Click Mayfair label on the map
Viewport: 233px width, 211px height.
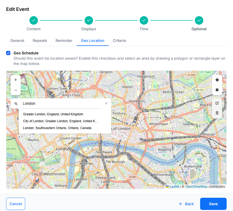[x=33, y=140]
